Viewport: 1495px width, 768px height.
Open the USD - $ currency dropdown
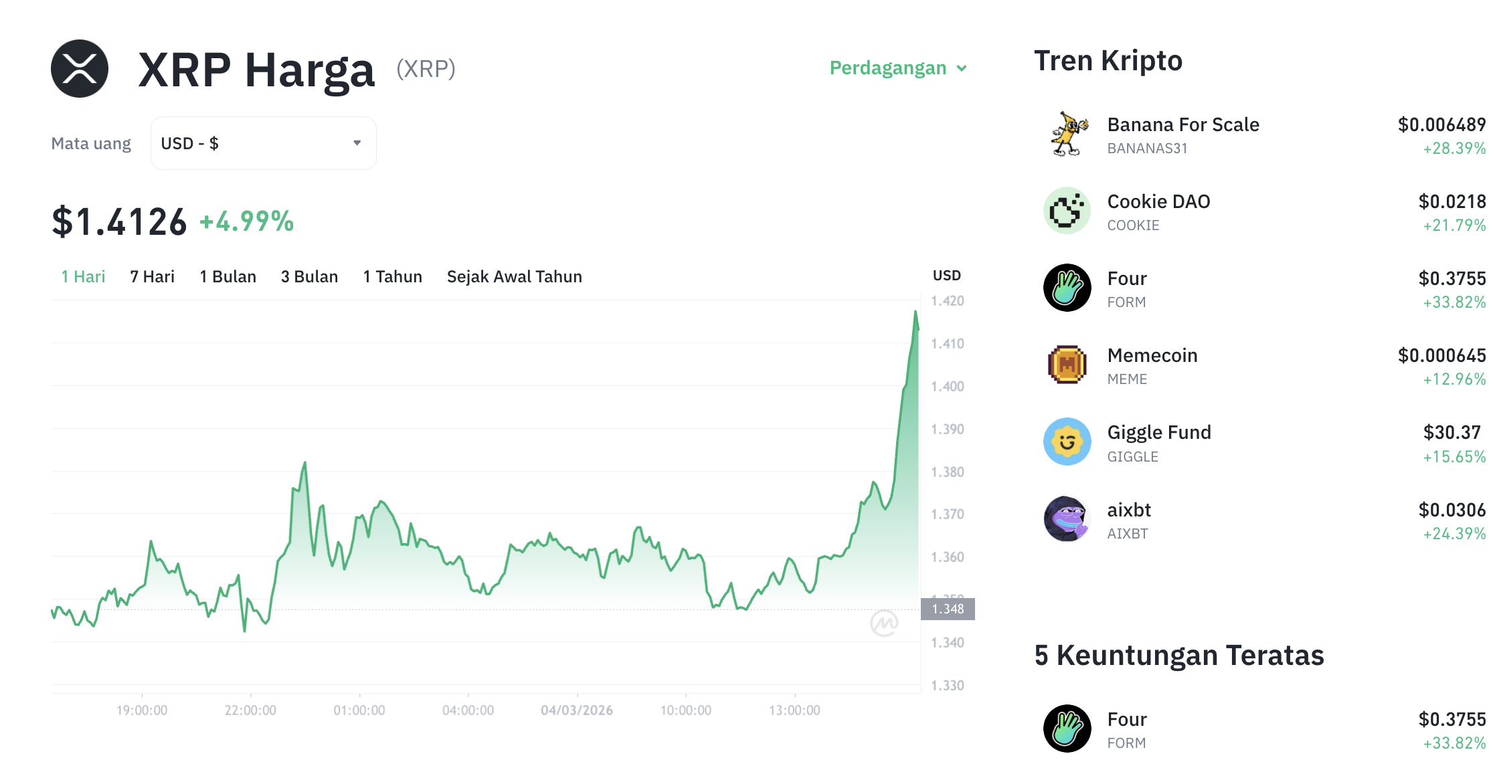263,142
